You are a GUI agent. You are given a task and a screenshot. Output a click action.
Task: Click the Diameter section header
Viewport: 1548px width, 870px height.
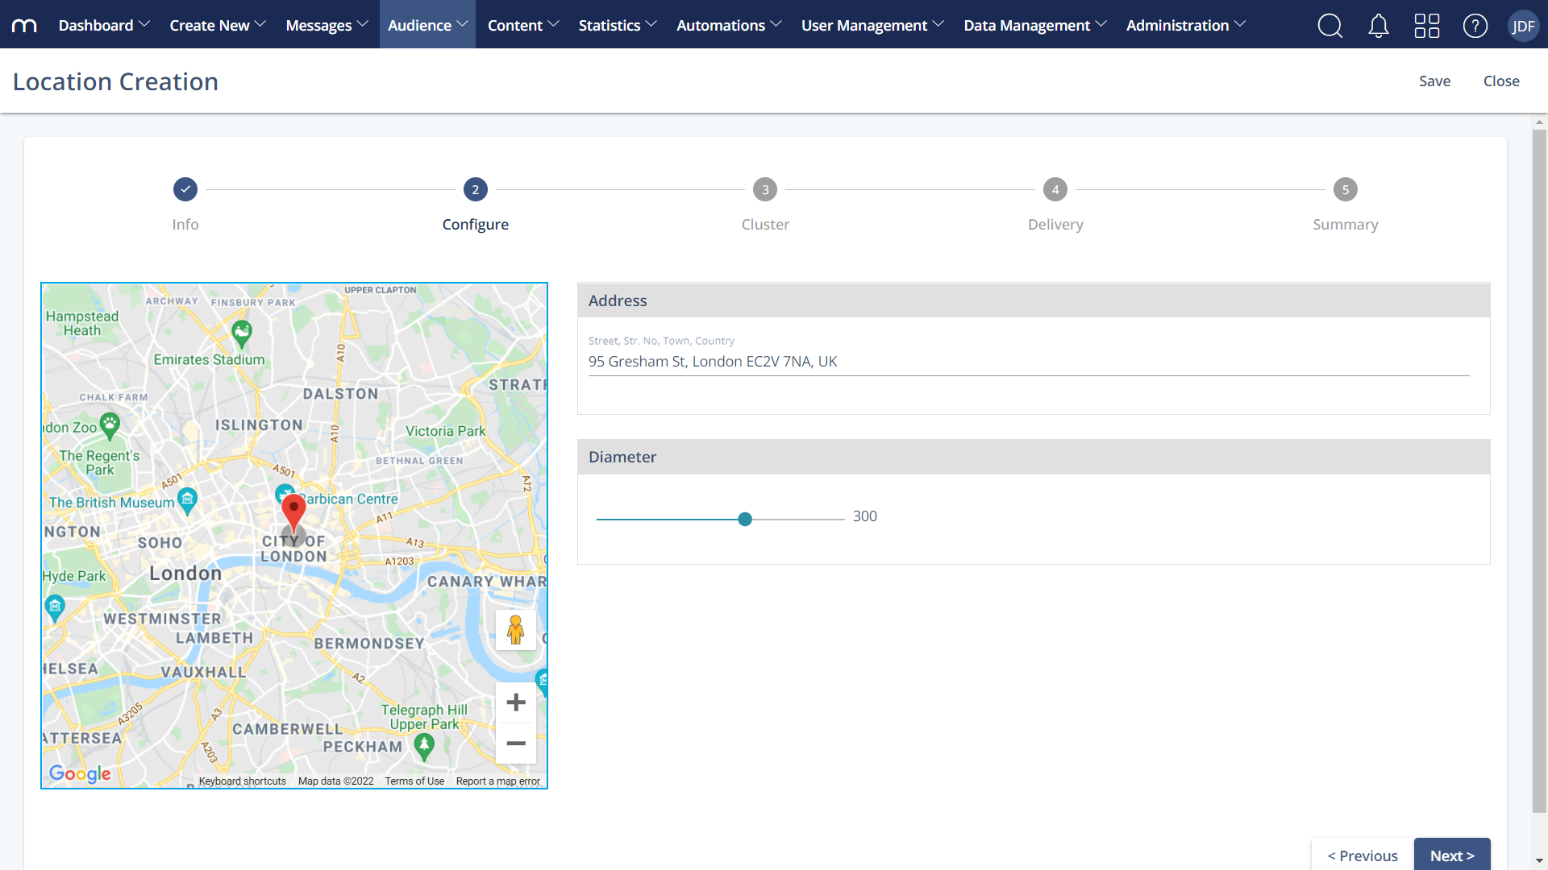(1034, 457)
